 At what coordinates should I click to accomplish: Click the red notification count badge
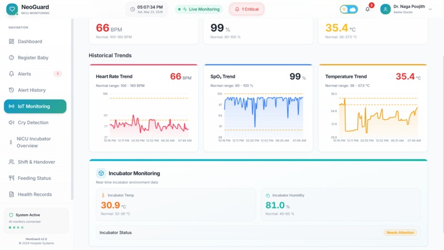click(x=371, y=5)
